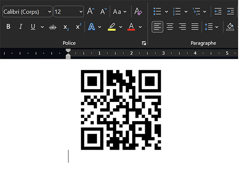The width and height of the screenshot is (239, 171).
Task: Toggle italic formatting
Action: point(21,27)
